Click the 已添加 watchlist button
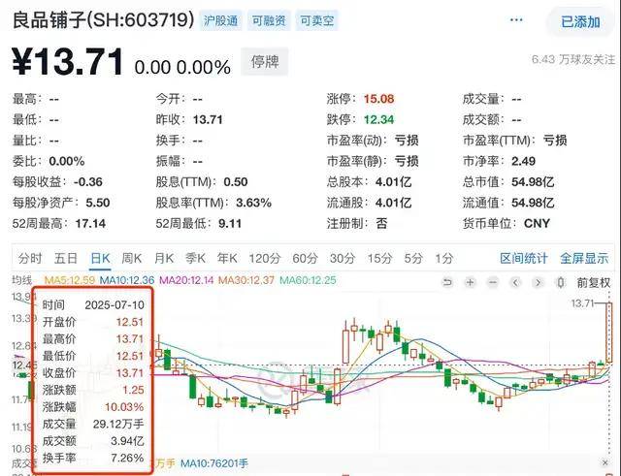The height and width of the screenshot is (476, 621). (x=580, y=22)
